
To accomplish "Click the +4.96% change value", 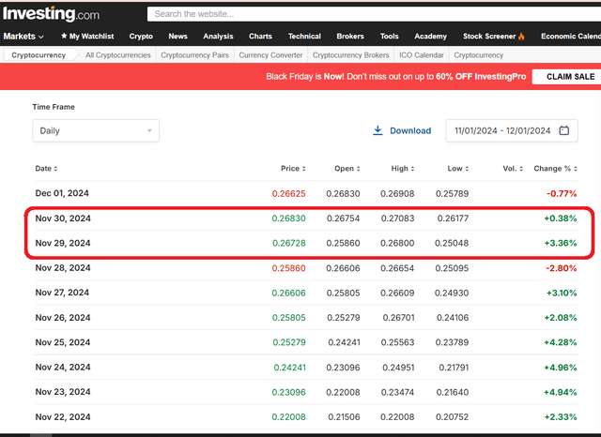I will [x=561, y=368].
